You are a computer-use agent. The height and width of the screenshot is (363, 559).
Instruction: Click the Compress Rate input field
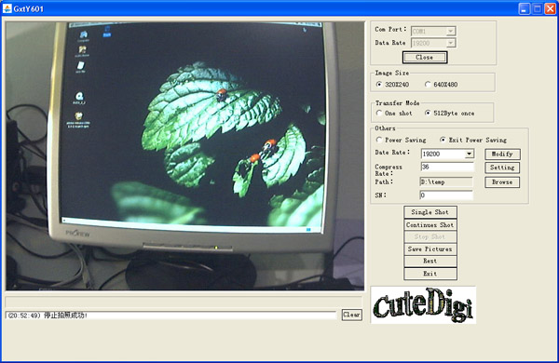446,167
